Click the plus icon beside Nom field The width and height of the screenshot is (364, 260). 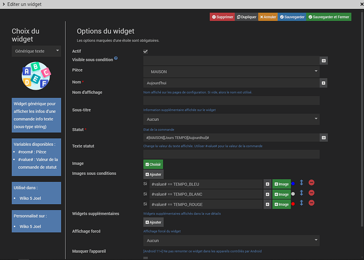click(x=323, y=83)
